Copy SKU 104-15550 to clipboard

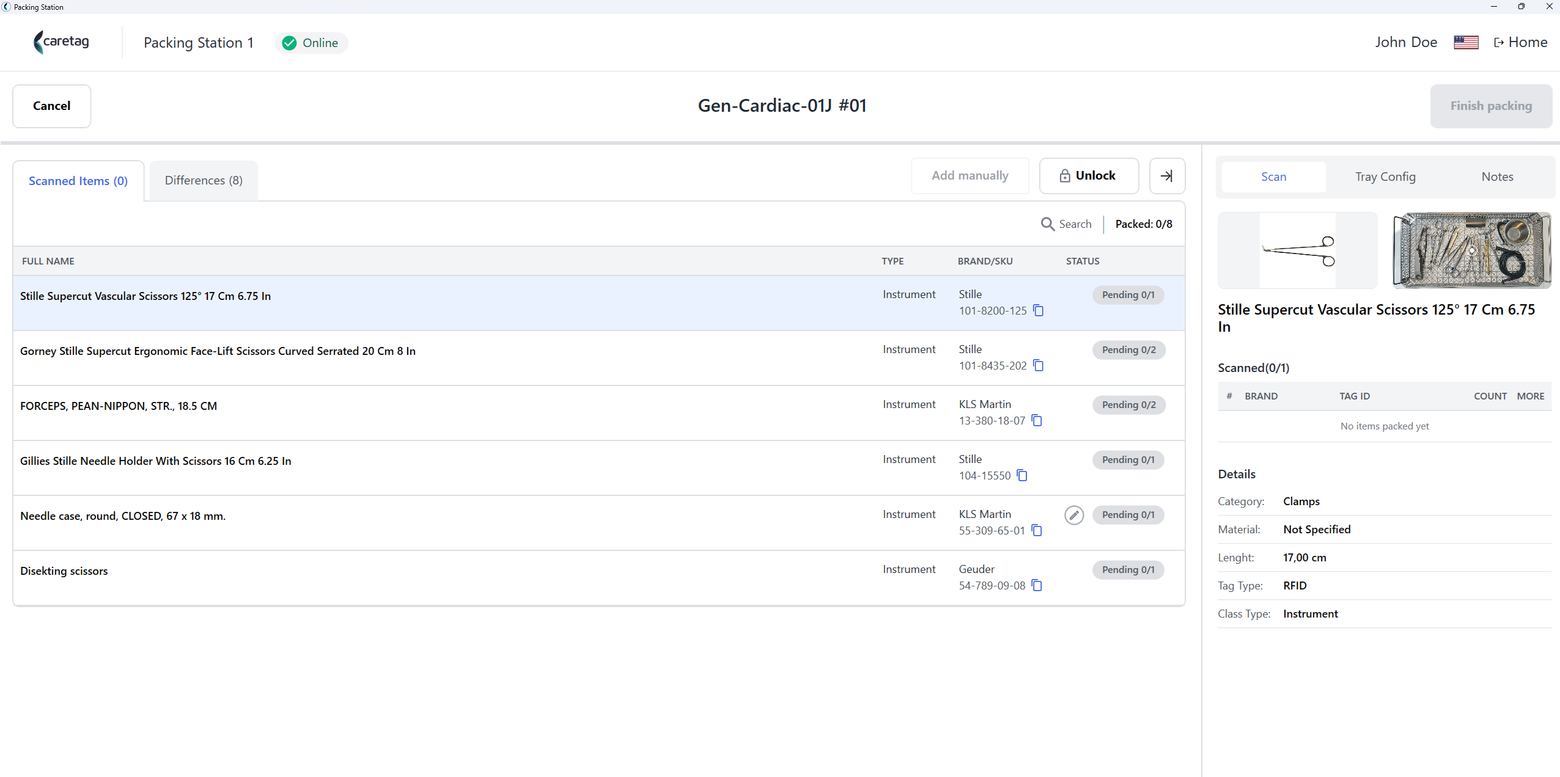(1022, 475)
